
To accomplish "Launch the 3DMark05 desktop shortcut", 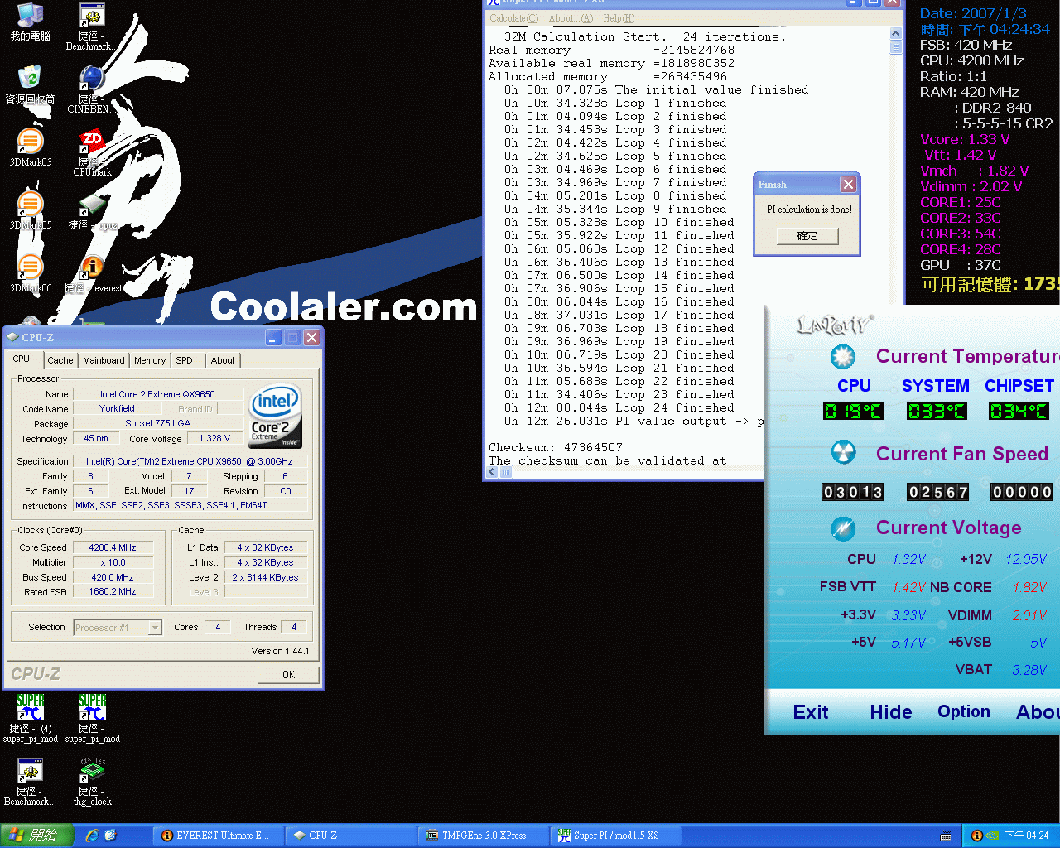I will click(30, 210).
